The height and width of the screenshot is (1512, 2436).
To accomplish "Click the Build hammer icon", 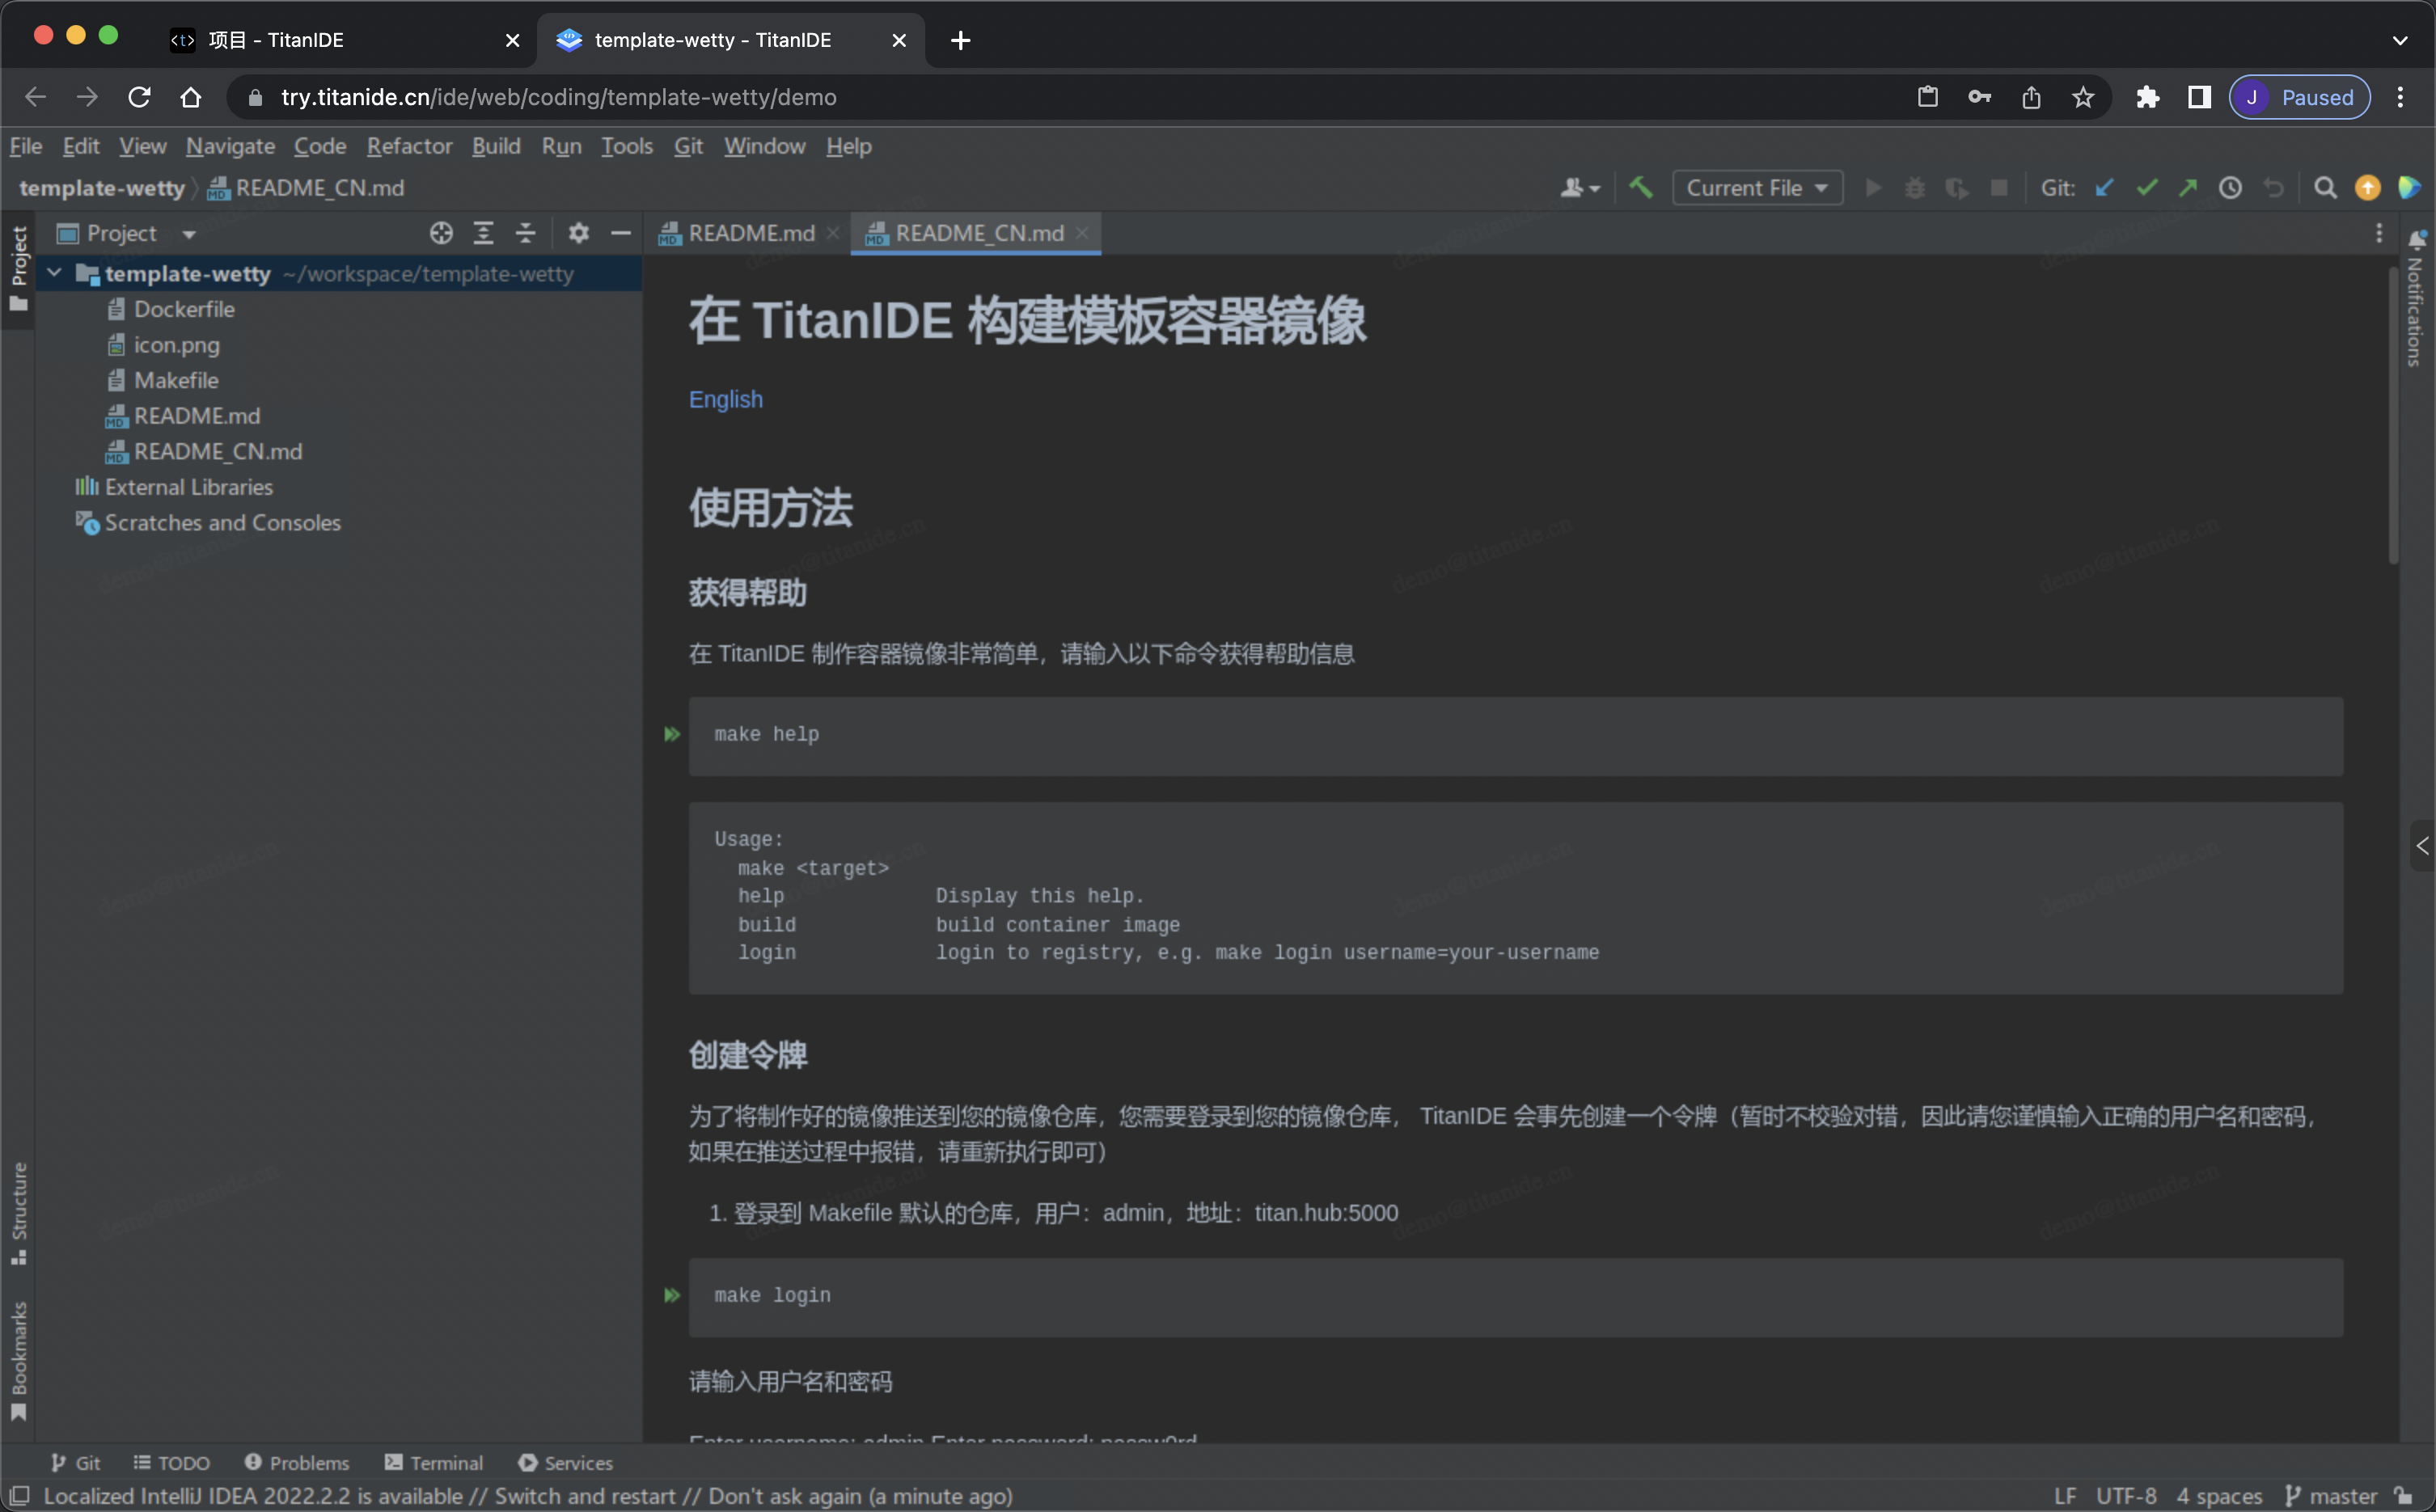I will 1640,187.
